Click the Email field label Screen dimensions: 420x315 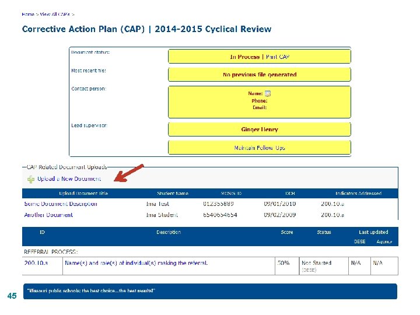[260, 107]
